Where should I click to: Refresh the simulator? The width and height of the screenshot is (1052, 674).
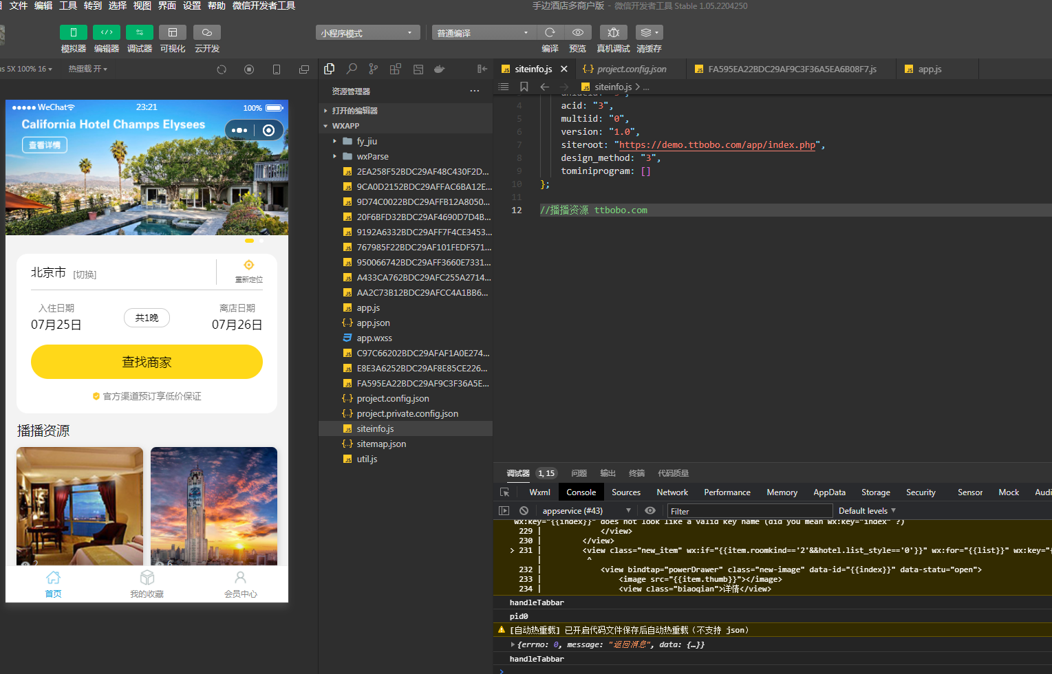(x=222, y=69)
